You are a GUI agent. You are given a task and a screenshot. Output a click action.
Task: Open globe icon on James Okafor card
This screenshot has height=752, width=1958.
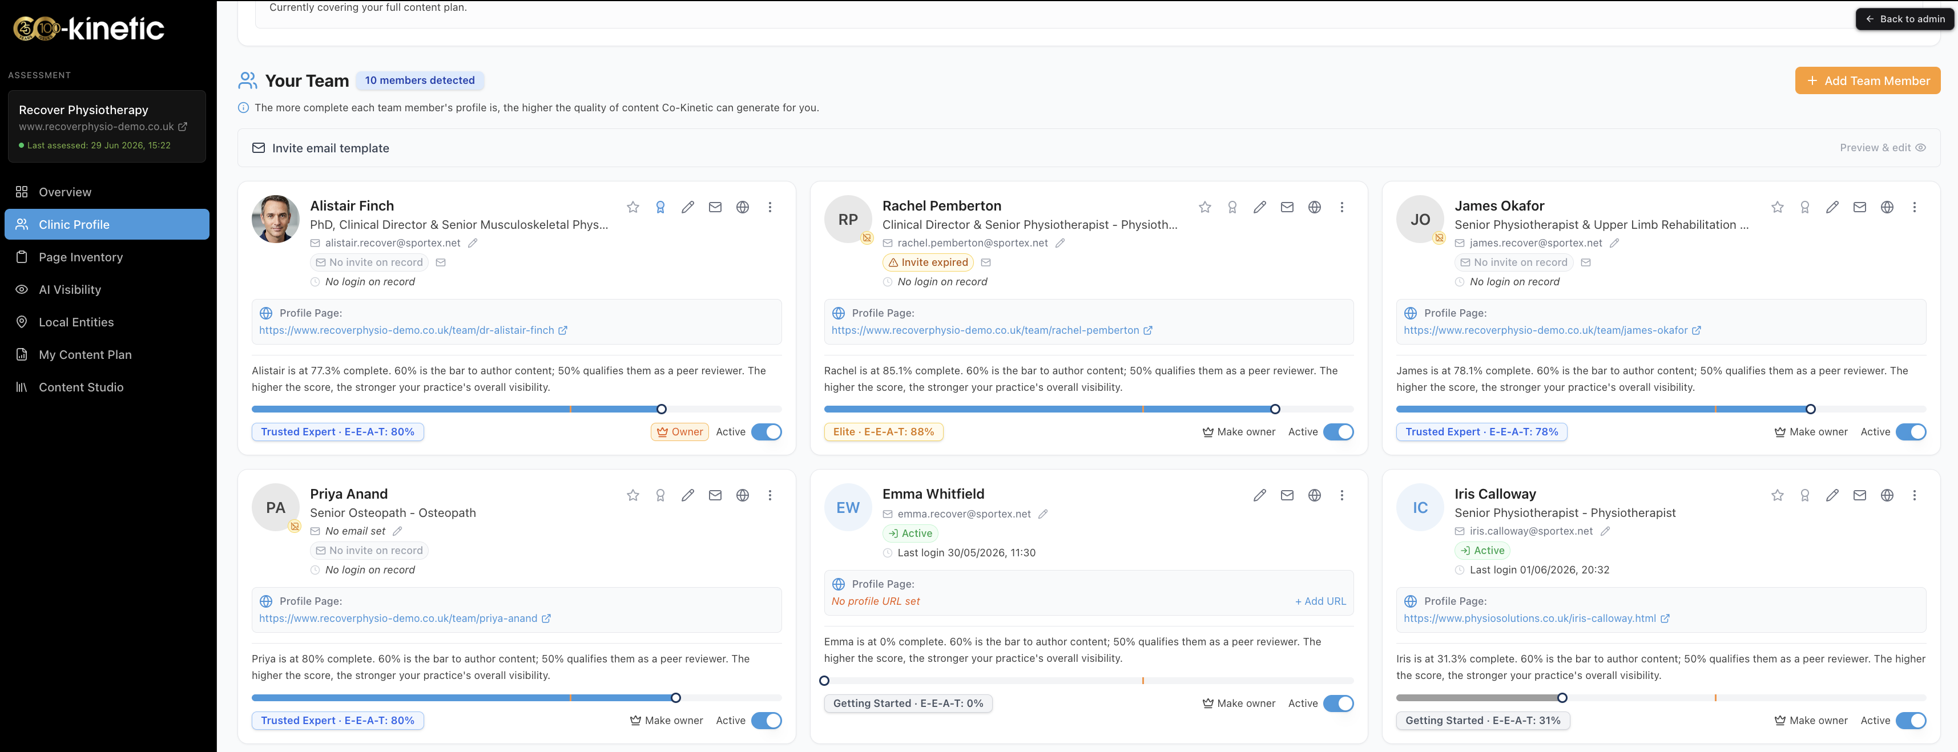click(1887, 207)
